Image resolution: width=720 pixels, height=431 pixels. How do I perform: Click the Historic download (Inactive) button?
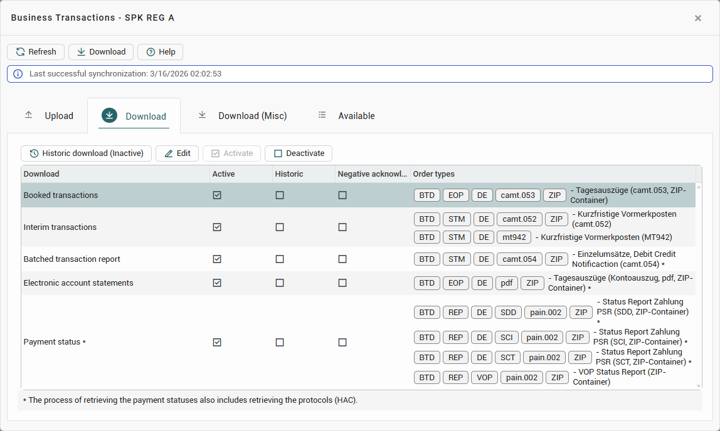[x=86, y=153]
